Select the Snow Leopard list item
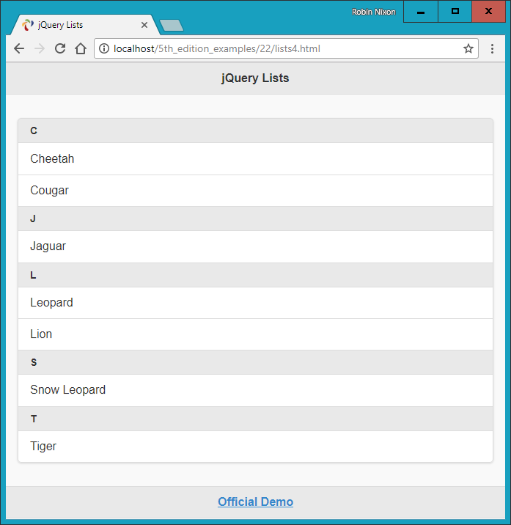This screenshot has height=525, width=511. click(255, 390)
